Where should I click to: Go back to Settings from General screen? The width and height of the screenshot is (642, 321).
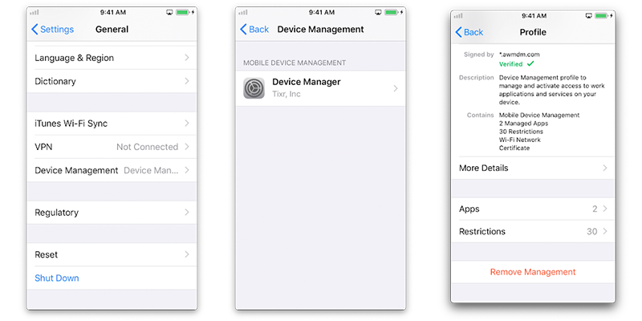click(52, 30)
